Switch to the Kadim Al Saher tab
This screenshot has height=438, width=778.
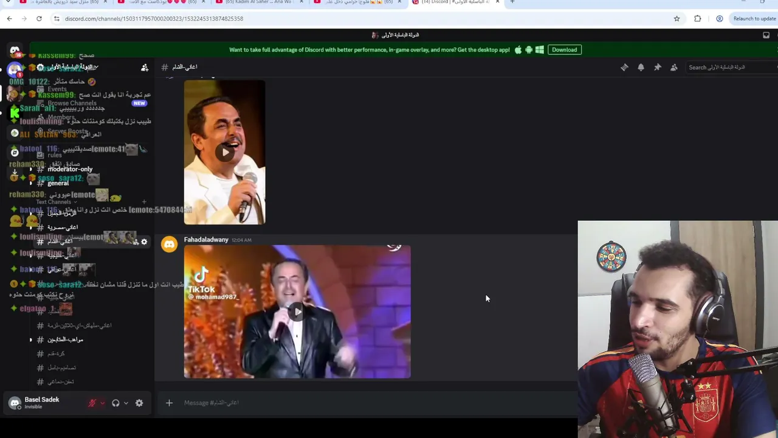coord(258,2)
